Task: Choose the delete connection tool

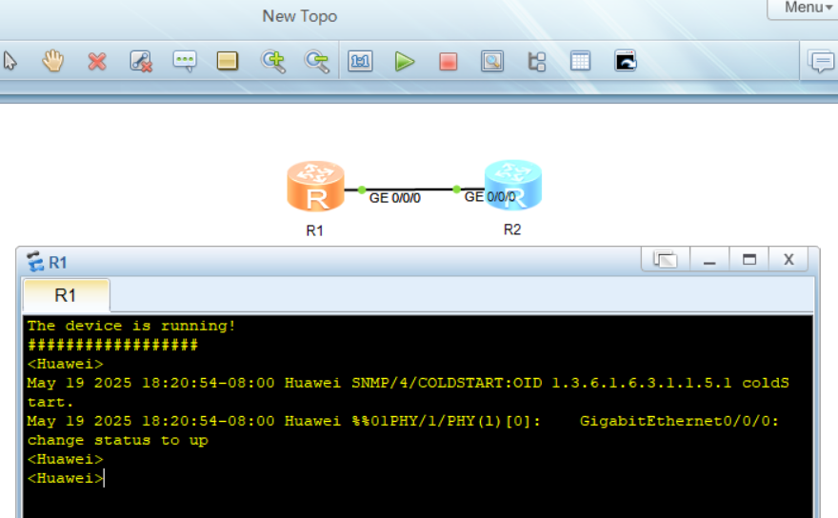Action: coord(141,62)
